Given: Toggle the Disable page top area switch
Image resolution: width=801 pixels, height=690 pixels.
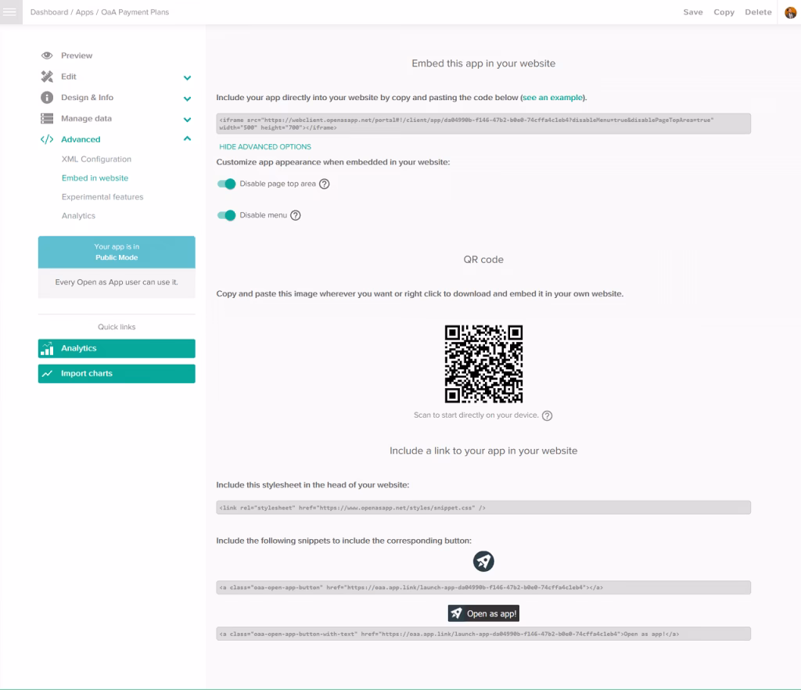Looking at the screenshot, I should pyautogui.click(x=226, y=184).
